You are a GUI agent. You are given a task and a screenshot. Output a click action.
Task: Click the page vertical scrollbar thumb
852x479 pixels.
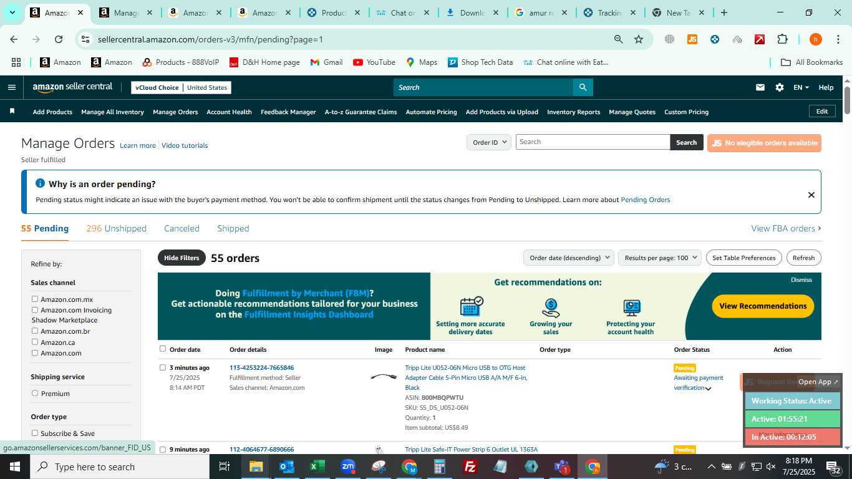pos(847,100)
